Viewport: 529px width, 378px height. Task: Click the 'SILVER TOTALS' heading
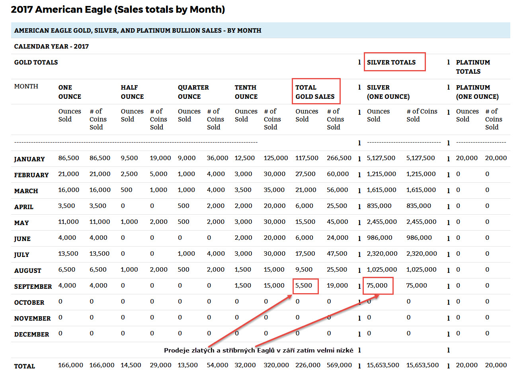pos(391,62)
